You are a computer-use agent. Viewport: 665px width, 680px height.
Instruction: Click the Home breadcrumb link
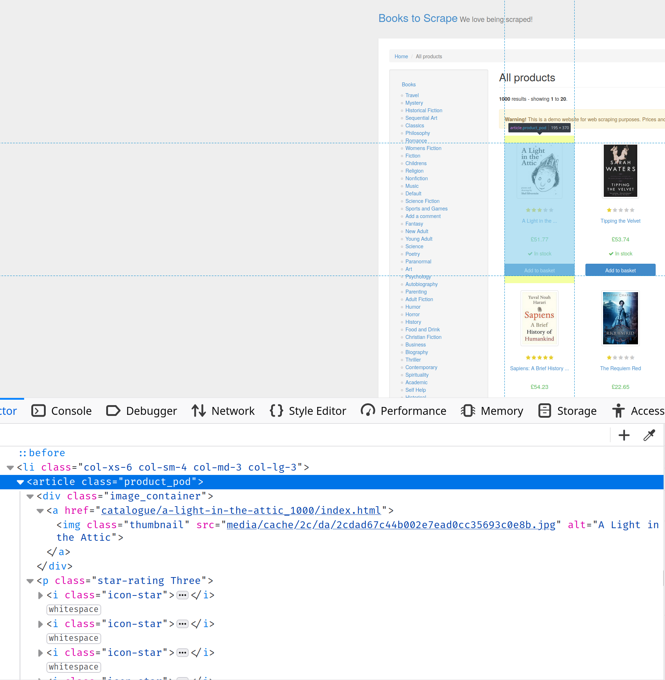[x=401, y=56]
